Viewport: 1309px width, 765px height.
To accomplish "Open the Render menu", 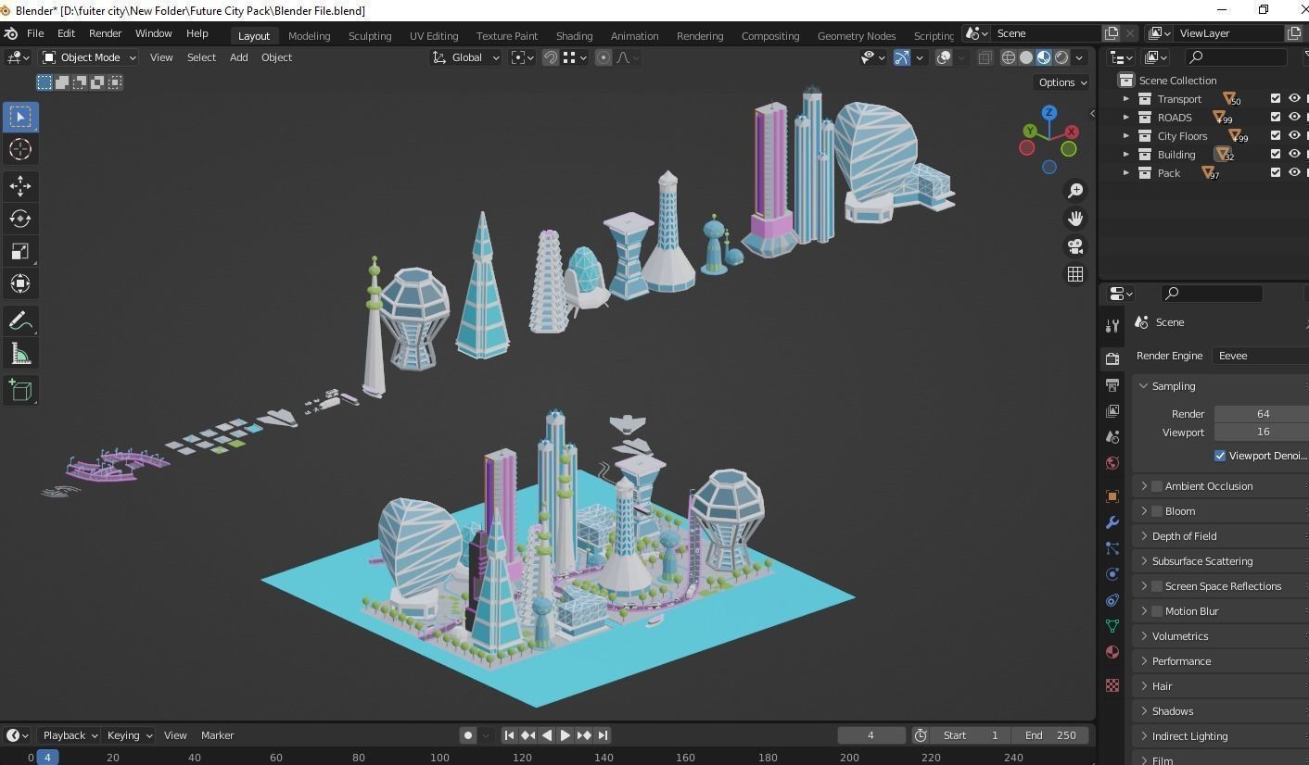I will (x=105, y=33).
